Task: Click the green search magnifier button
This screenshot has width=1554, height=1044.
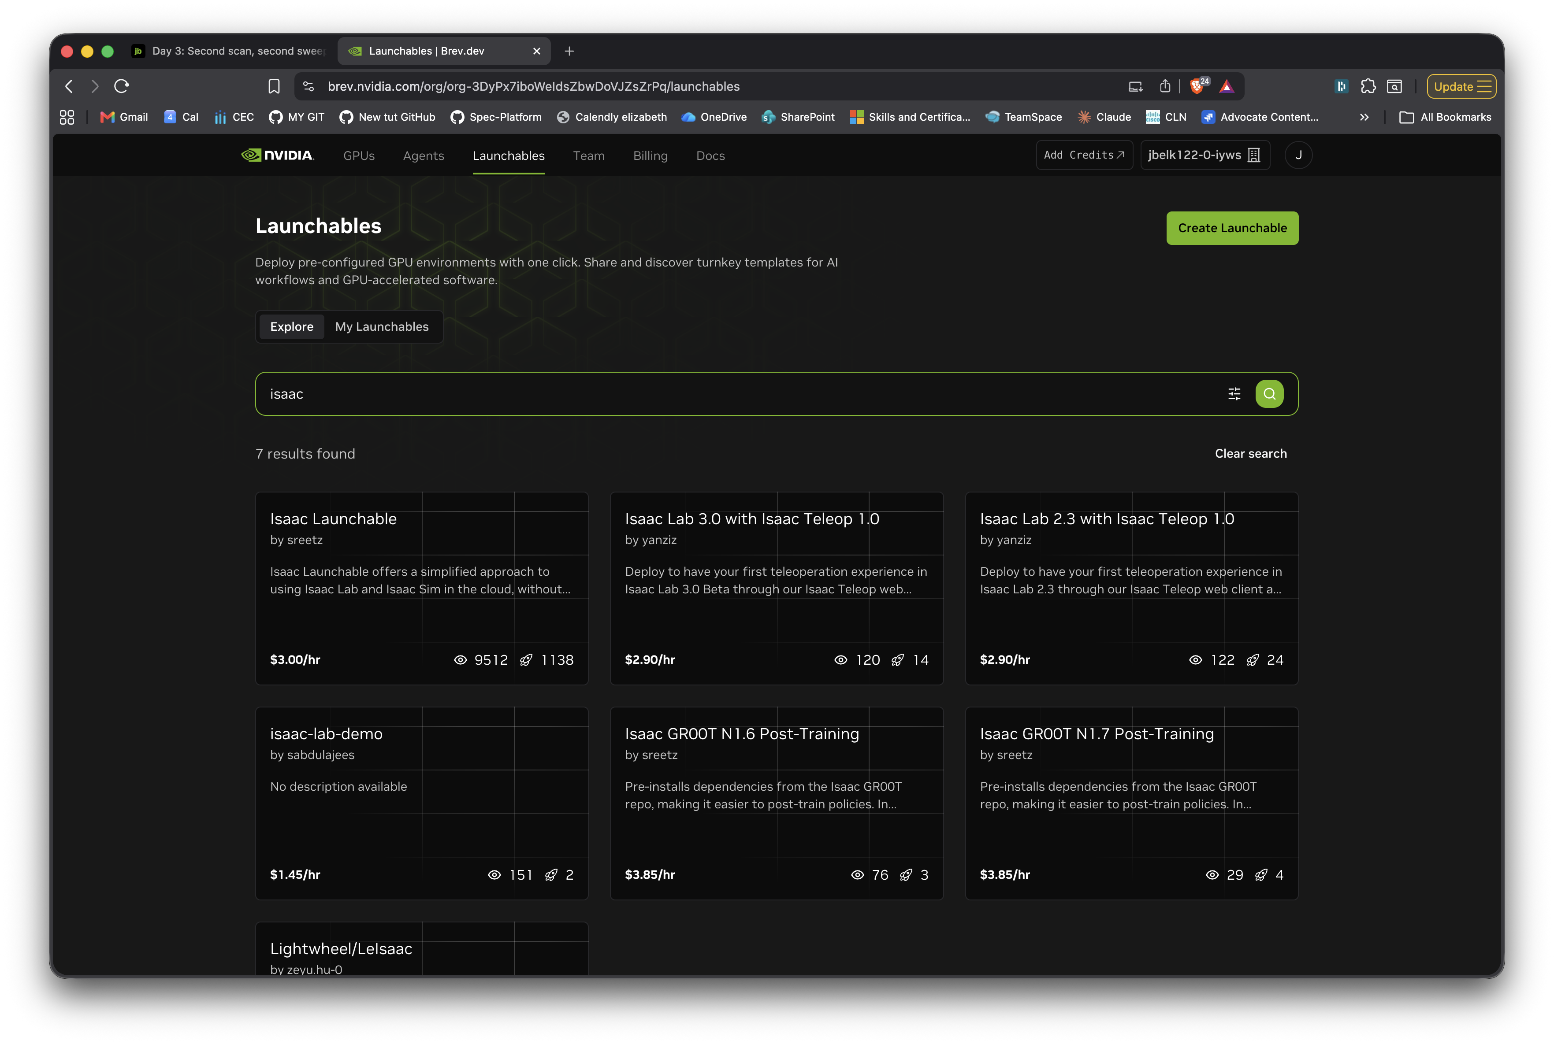Action: click(x=1269, y=393)
